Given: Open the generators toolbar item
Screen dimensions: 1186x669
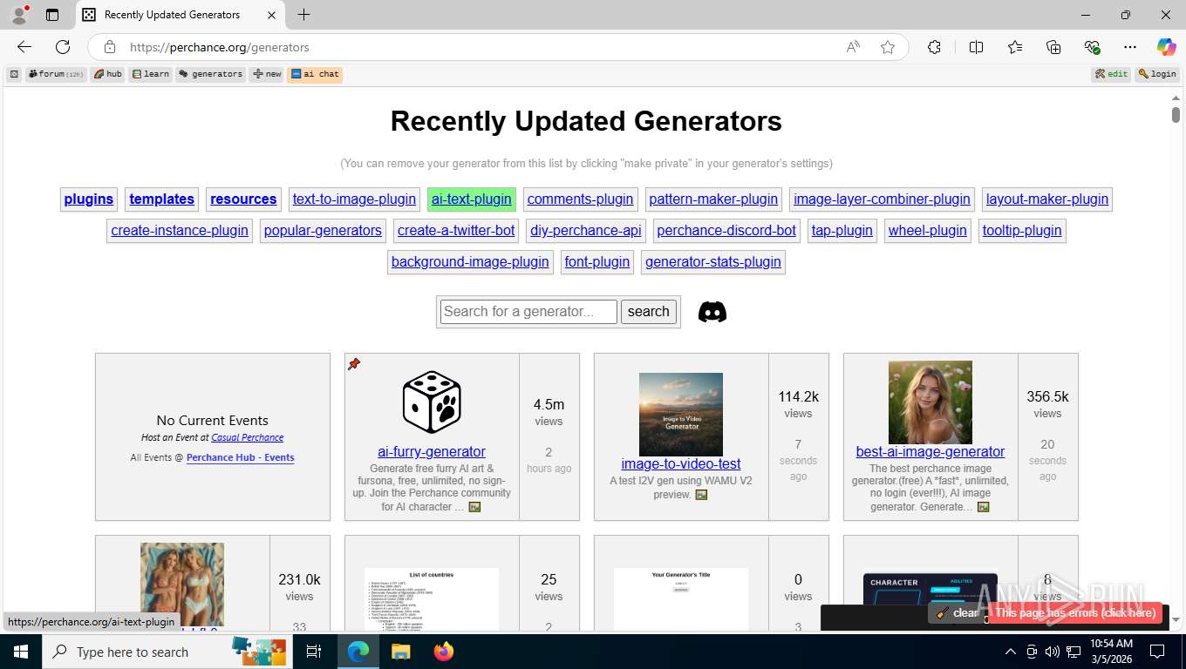Looking at the screenshot, I should [x=211, y=74].
